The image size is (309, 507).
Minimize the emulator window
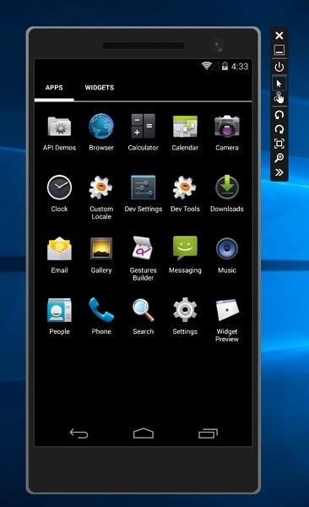279,50
